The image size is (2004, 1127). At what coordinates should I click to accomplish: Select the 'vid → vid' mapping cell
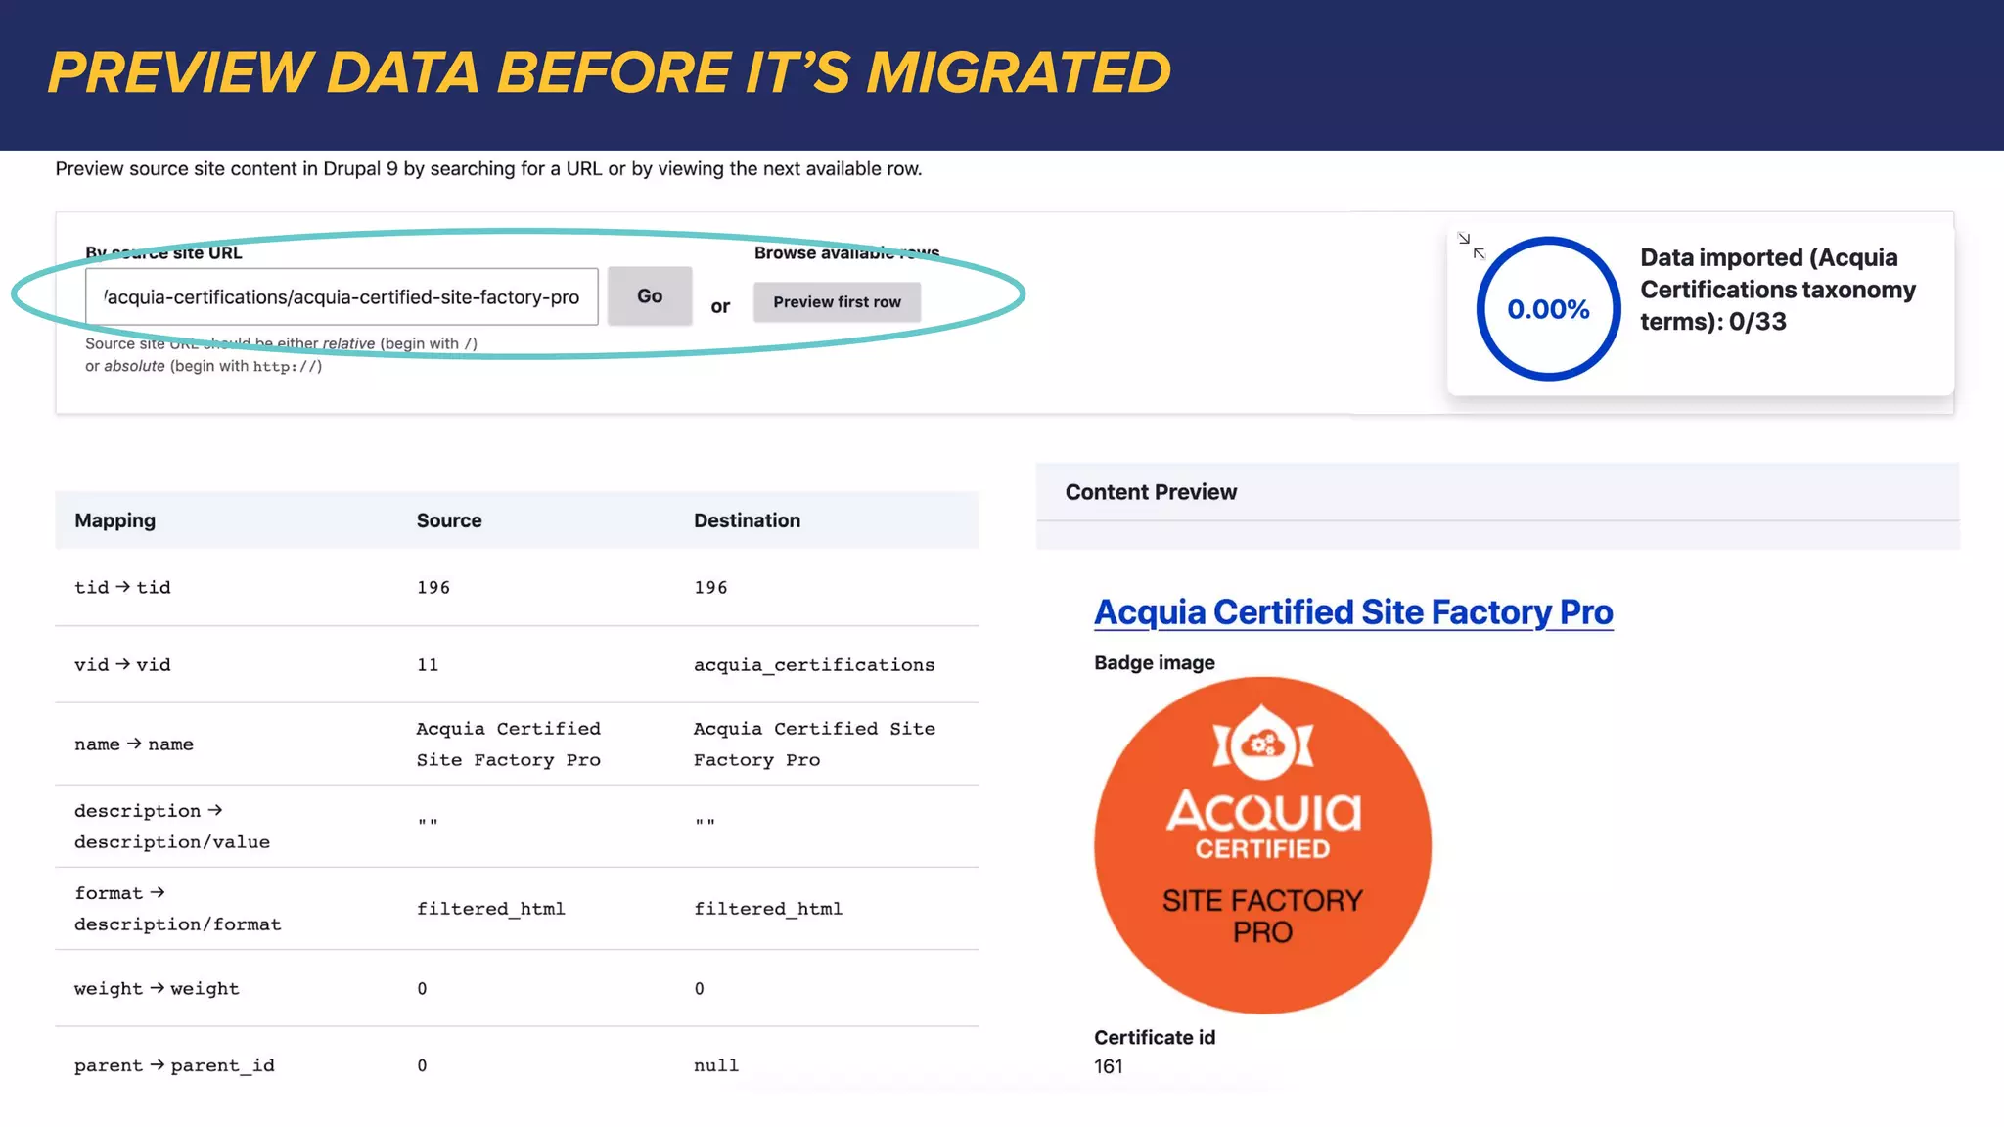122,665
